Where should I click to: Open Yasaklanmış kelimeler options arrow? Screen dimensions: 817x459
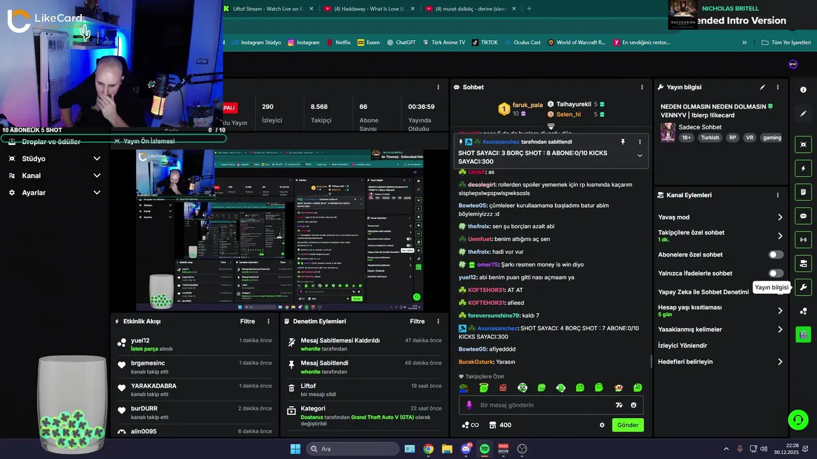[x=780, y=330]
